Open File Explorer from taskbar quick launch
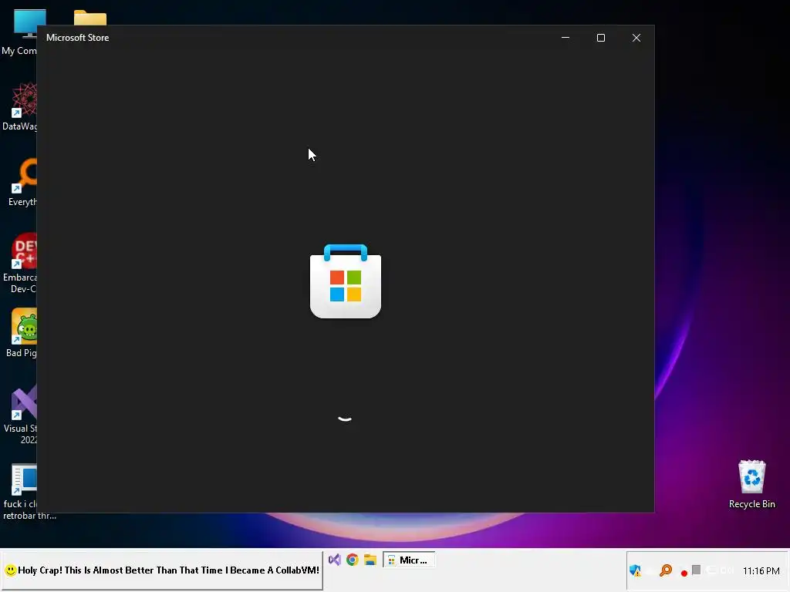The width and height of the screenshot is (790, 592). tap(370, 560)
